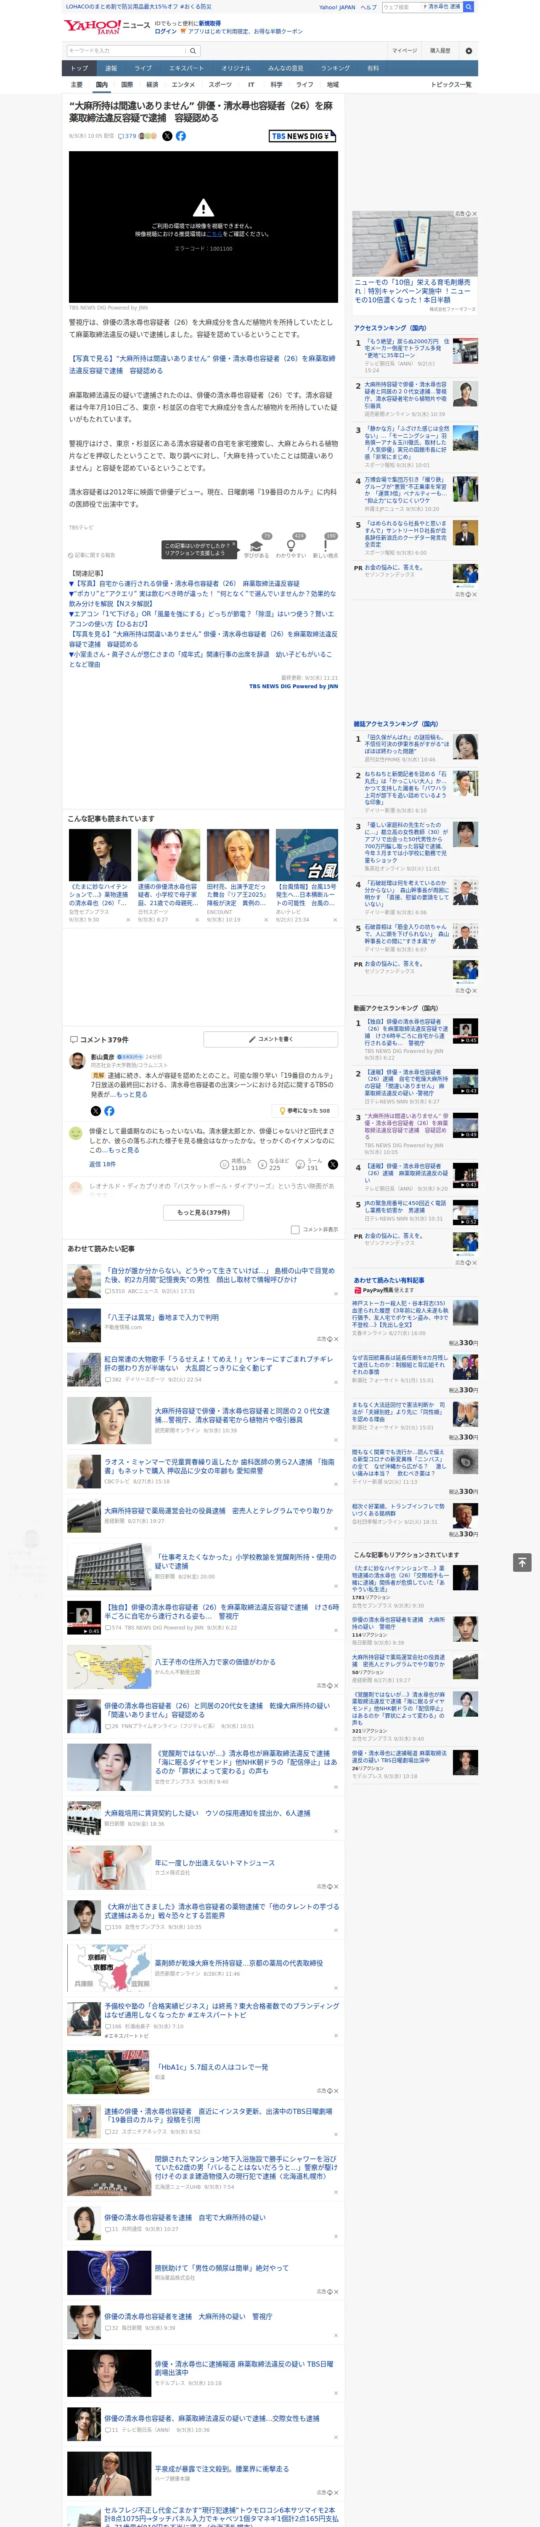The image size is (540, 2527).
Task: Click the Yahoo! JAPAN link in top bar
Action: tap(337, 7)
